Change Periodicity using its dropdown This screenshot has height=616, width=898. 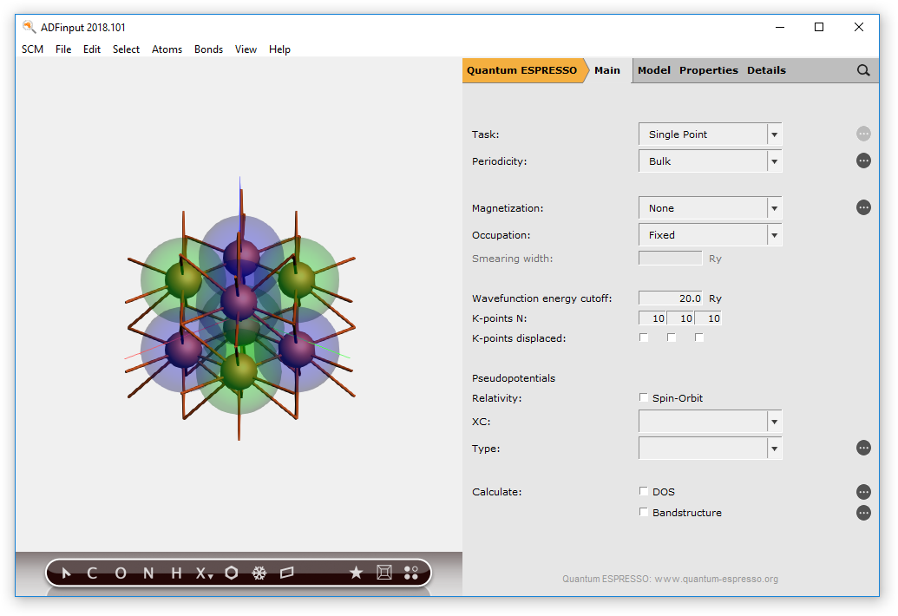tap(773, 161)
